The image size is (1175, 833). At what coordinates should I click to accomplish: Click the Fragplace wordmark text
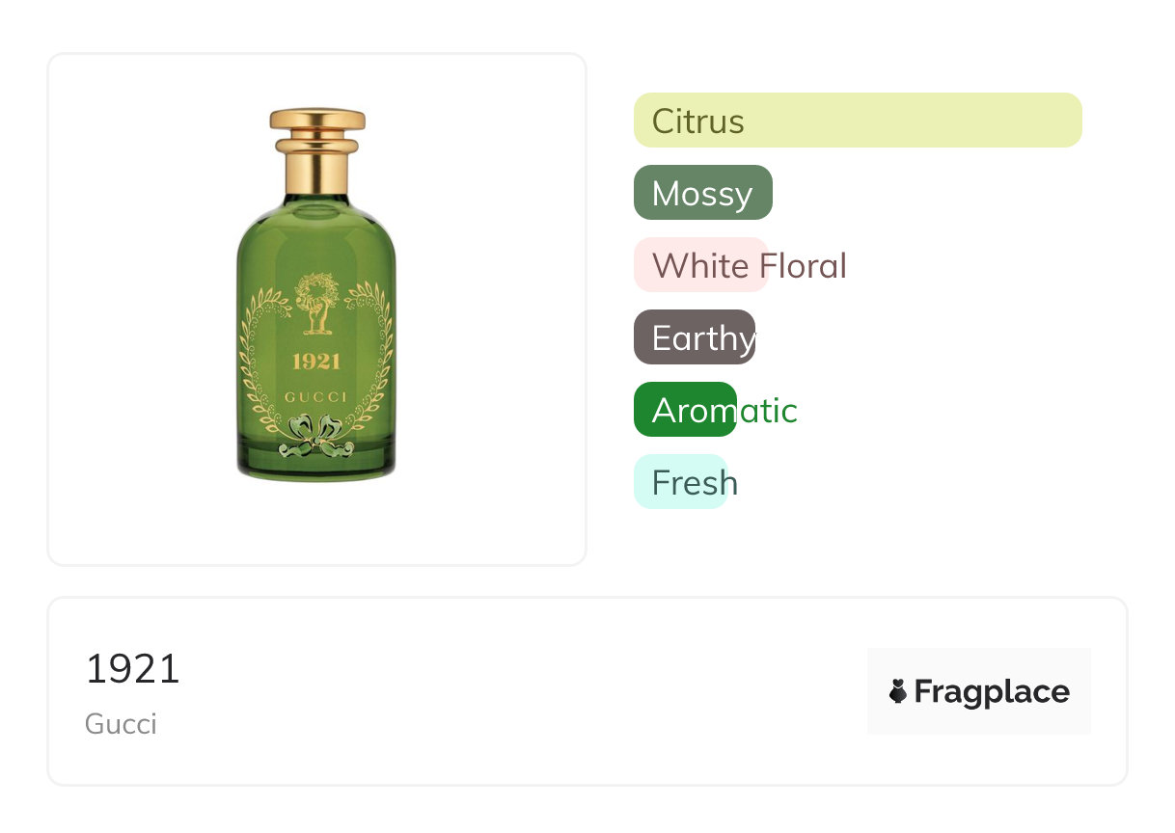992,691
